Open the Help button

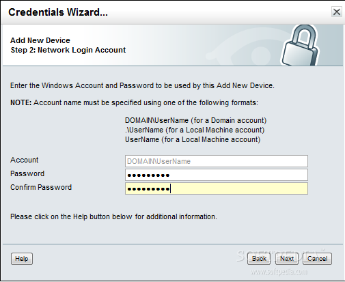point(22,259)
